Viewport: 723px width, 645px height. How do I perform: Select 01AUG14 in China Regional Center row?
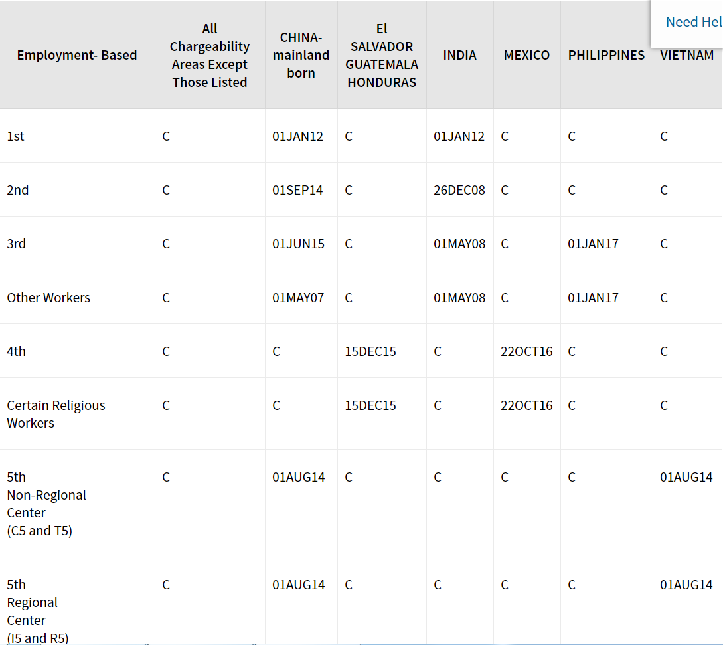299,585
